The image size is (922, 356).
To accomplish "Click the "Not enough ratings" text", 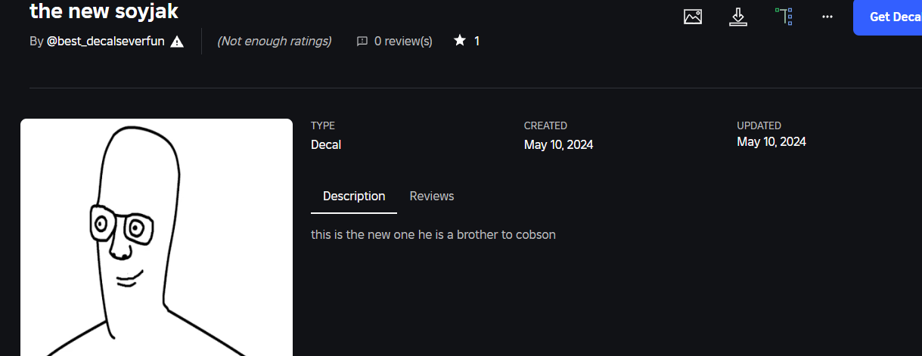I will (274, 42).
